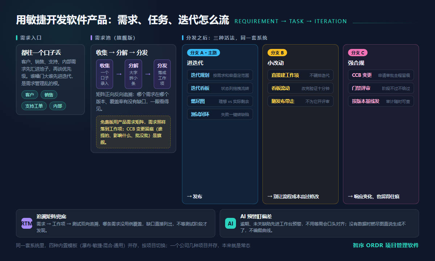Click the → 响应变化，也留得住痕 text
The width and height of the screenshot is (435, 261).
(x=374, y=196)
